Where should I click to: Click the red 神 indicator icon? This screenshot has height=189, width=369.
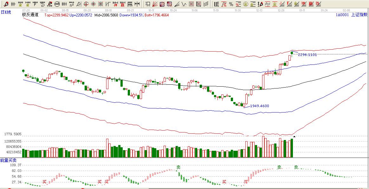[115, 4]
